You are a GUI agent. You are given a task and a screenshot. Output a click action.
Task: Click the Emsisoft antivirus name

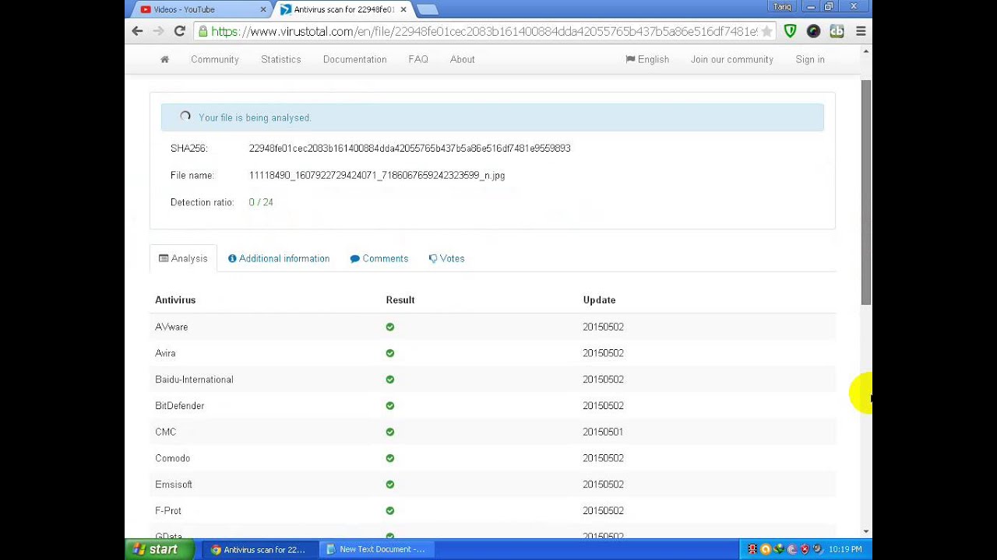click(174, 485)
